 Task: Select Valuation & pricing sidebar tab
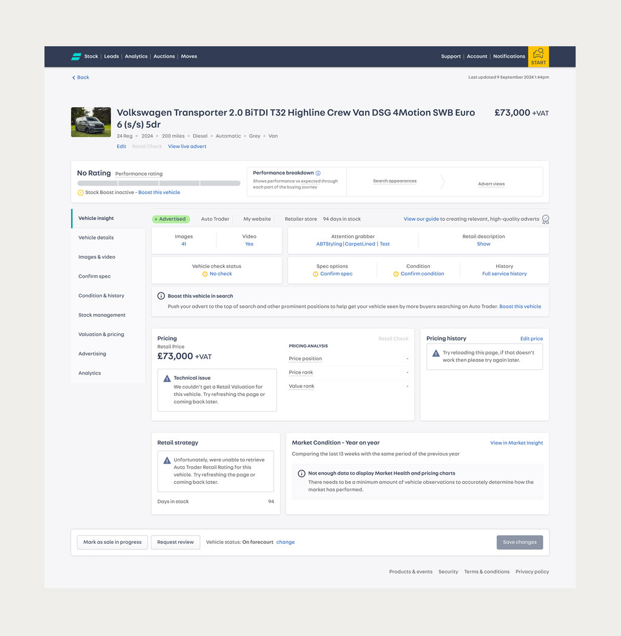coord(101,335)
